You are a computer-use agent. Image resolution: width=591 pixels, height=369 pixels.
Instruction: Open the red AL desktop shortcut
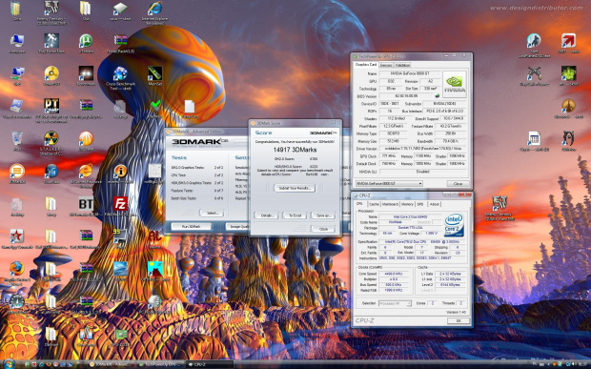coord(154,236)
